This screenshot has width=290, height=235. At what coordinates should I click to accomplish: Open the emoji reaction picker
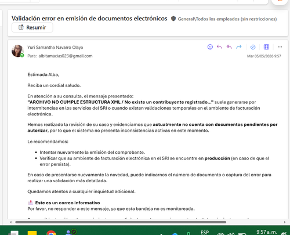[210, 47]
